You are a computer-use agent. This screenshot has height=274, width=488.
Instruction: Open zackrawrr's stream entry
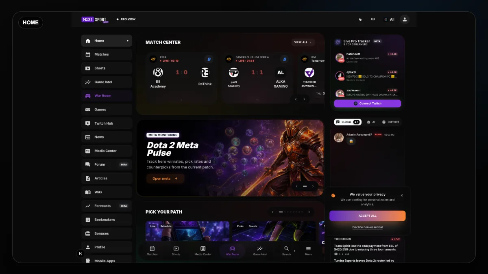tap(368, 93)
